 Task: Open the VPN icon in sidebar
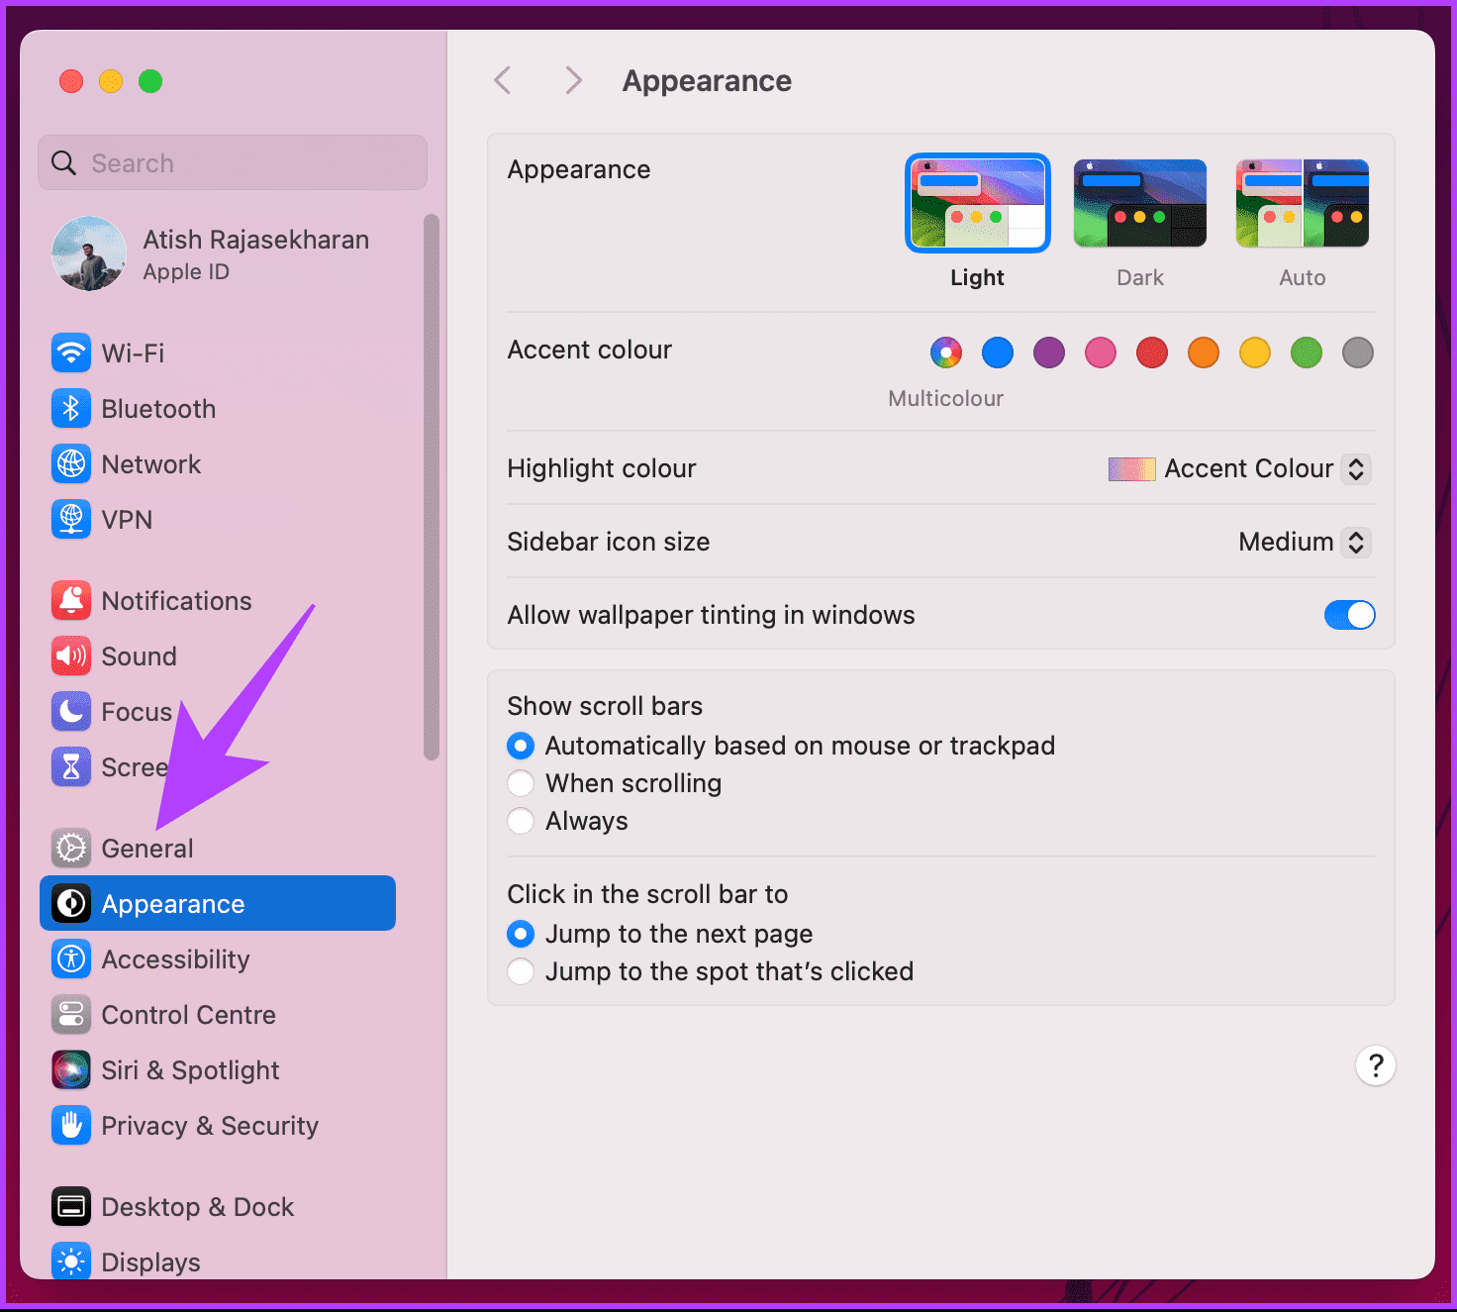click(71, 519)
